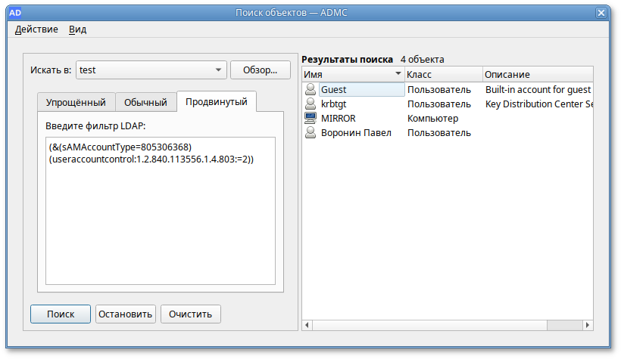Select the Продвинутый tab

[x=217, y=101]
